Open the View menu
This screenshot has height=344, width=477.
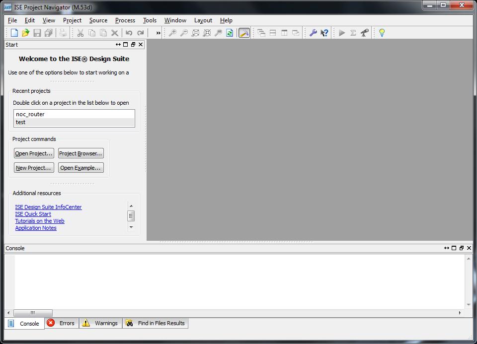click(49, 20)
